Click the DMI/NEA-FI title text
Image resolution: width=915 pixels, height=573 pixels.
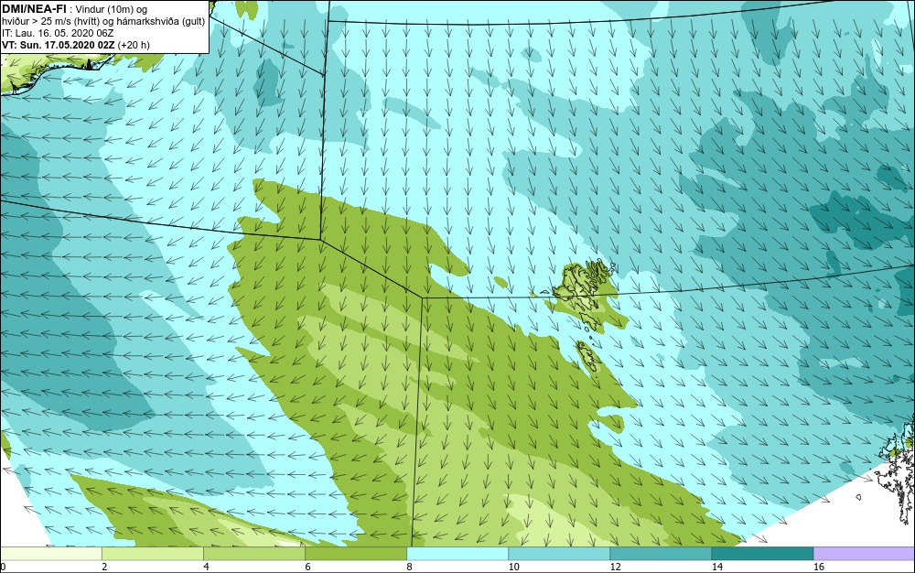coord(35,8)
